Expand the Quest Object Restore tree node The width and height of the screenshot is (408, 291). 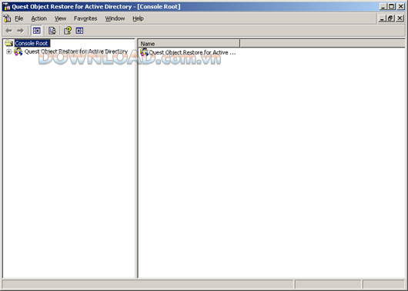click(8, 51)
